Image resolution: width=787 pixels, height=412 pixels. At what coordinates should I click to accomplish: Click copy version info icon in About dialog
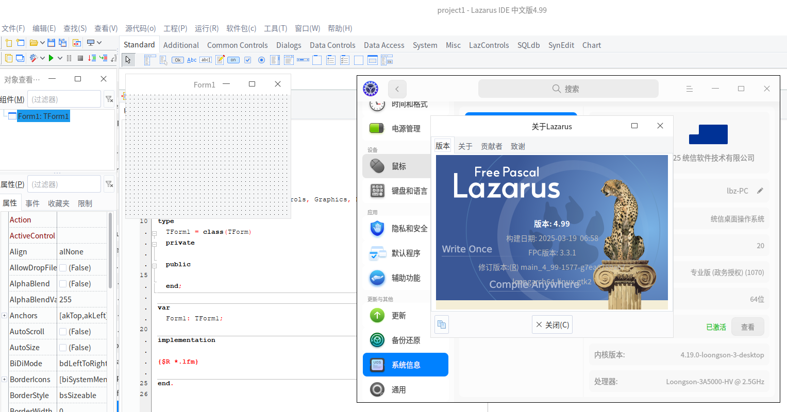click(x=442, y=324)
